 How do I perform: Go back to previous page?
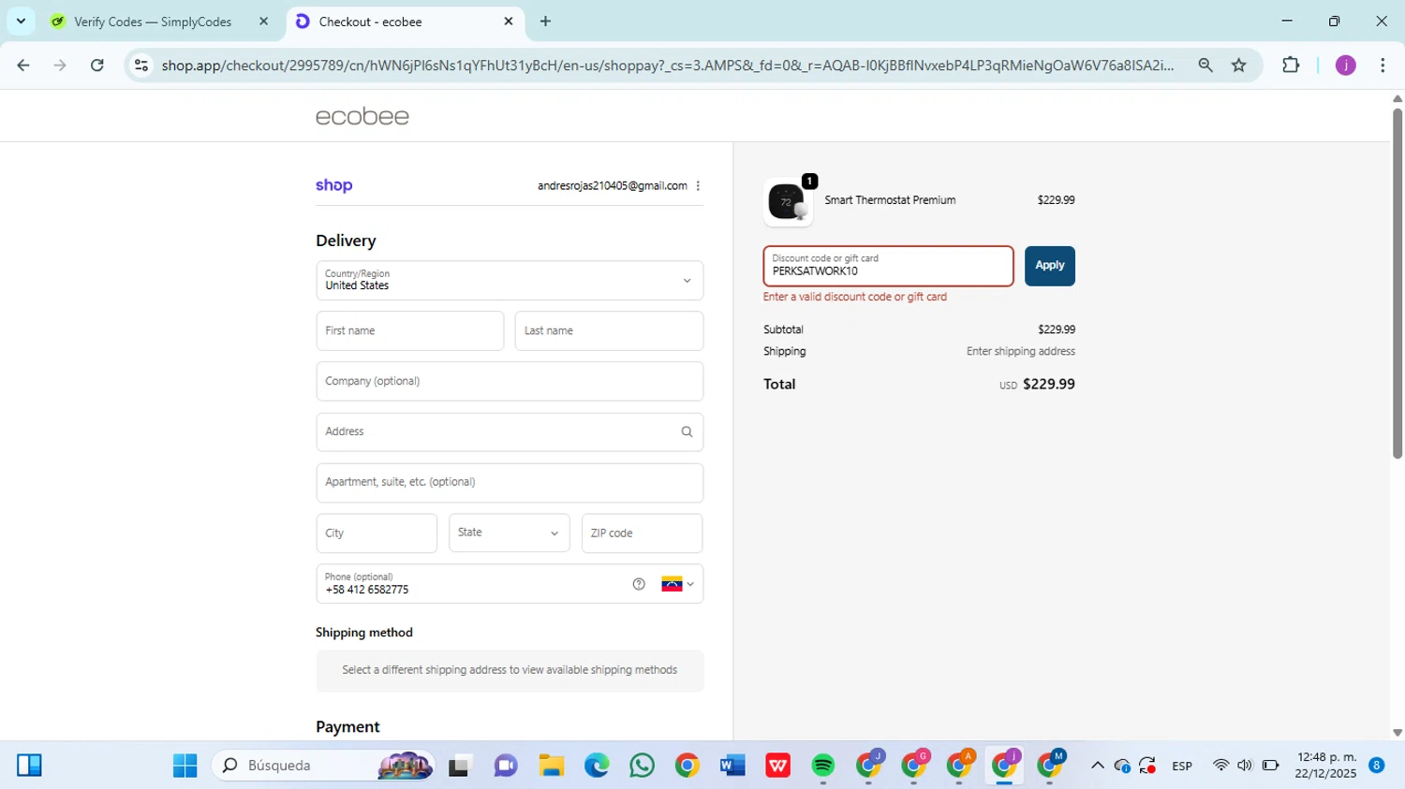coord(23,65)
